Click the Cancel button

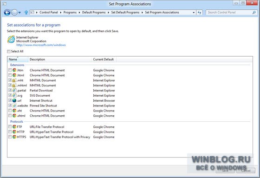(x=246, y=171)
